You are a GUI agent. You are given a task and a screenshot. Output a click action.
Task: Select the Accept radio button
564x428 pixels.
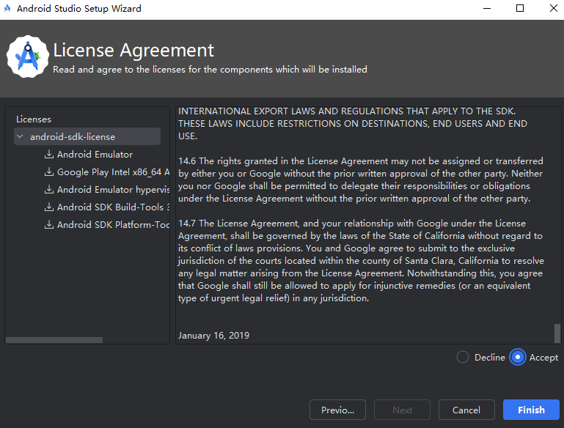(x=518, y=357)
